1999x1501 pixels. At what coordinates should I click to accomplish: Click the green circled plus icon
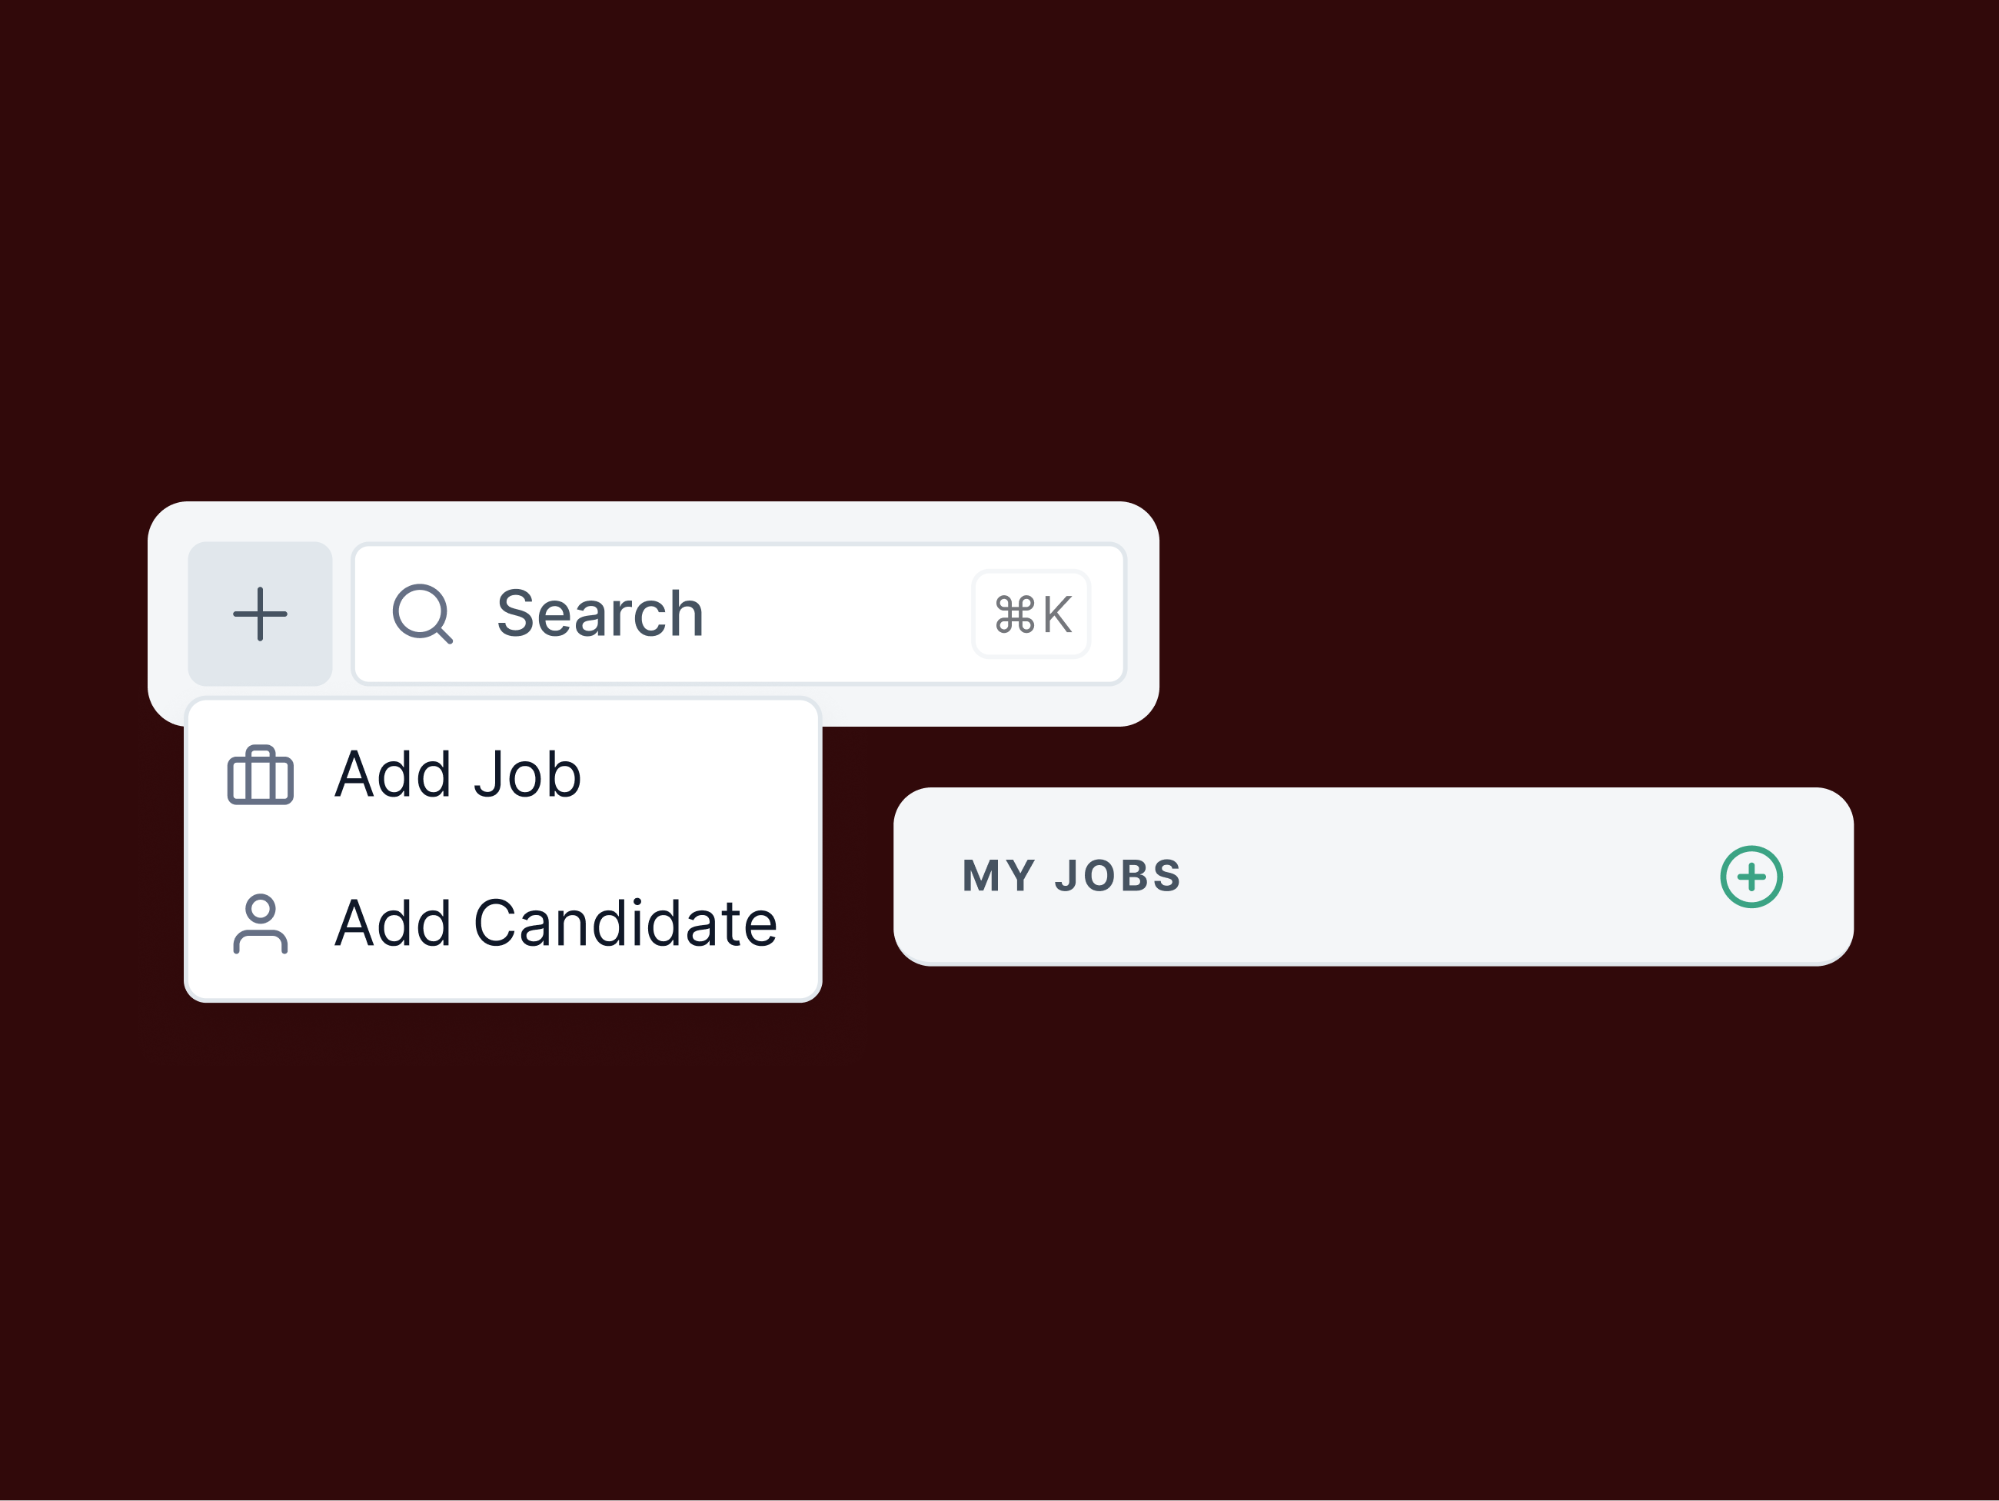[x=1751, y=877]
